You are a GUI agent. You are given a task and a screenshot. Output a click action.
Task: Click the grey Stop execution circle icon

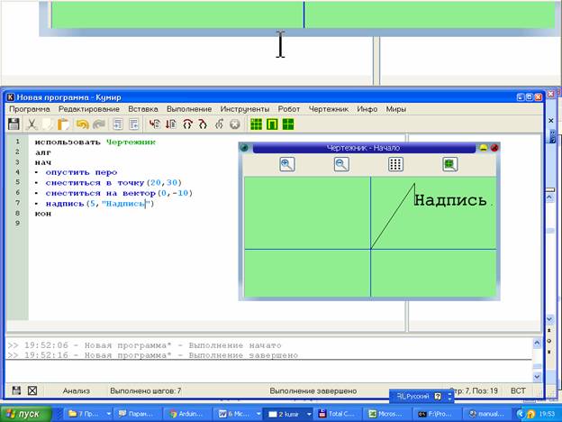235,124
